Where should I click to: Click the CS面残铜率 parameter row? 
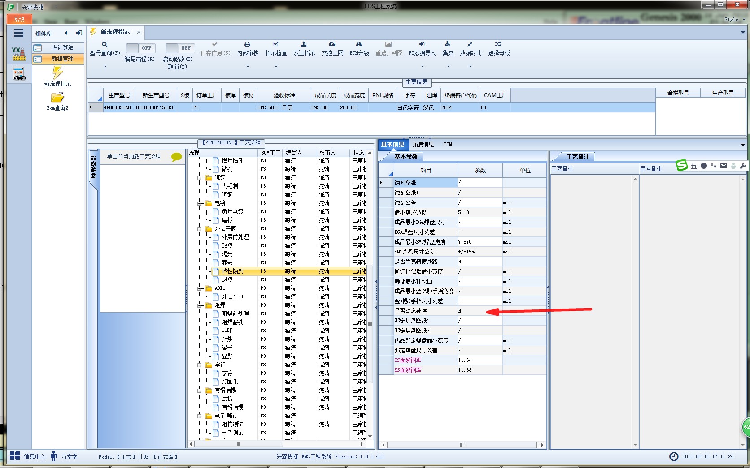[462, 360]
